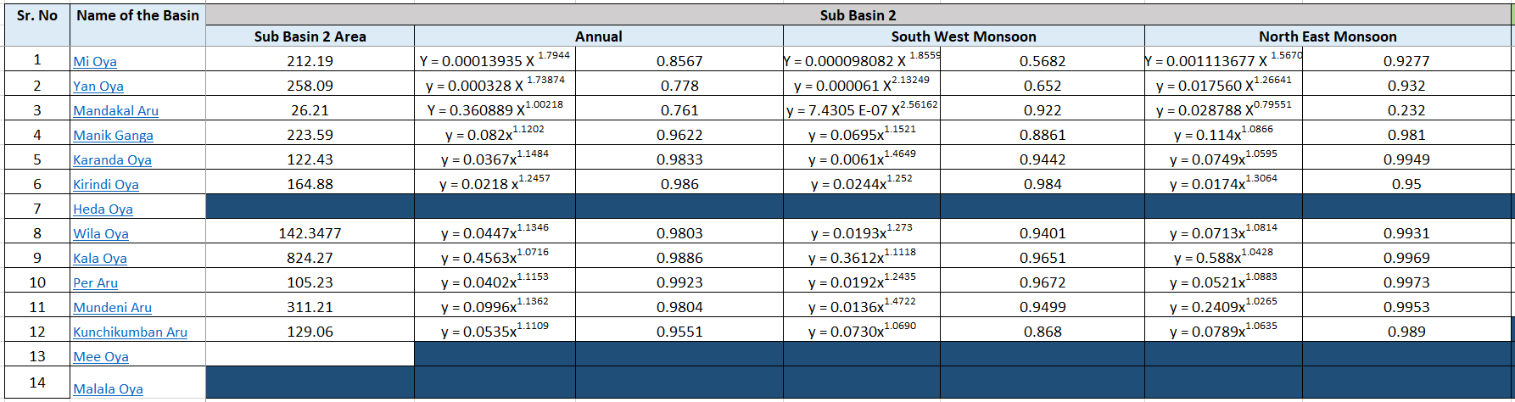Select the Sub Basin 2 Area header

pyautogui.click(x=310, y=36)
